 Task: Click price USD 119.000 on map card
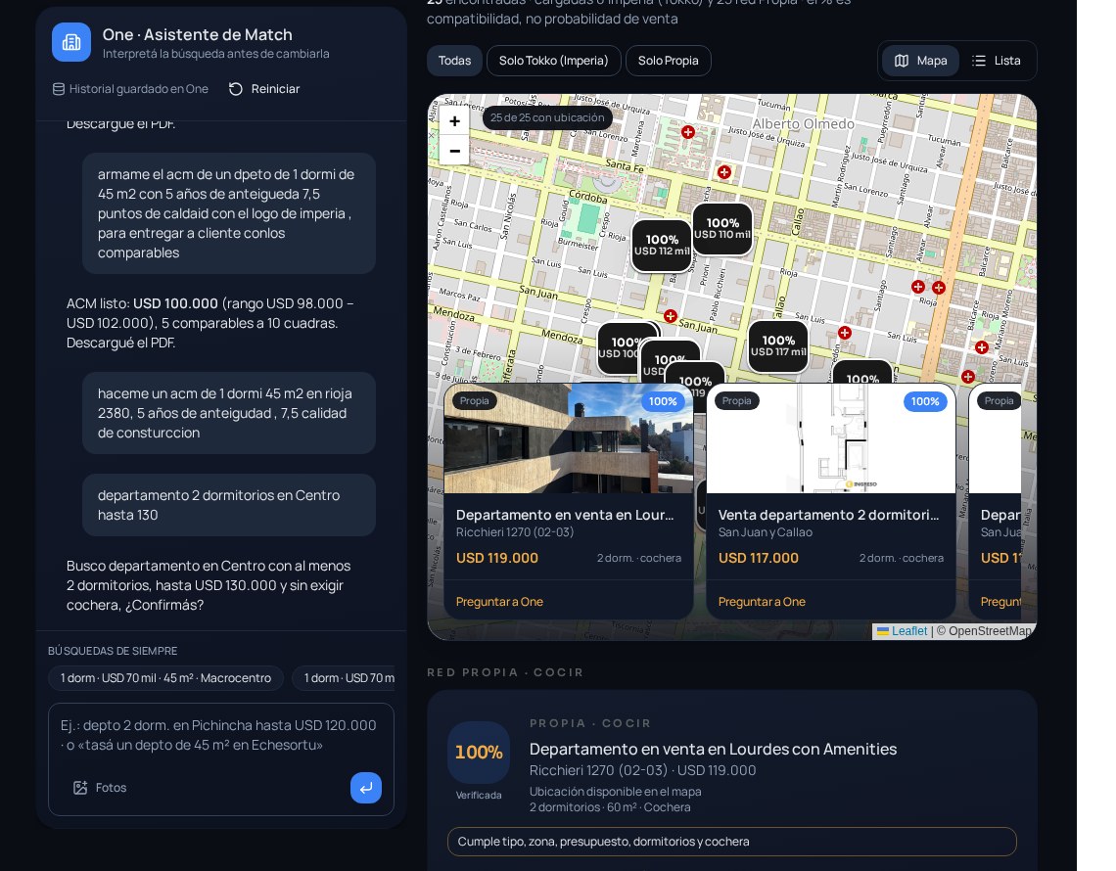click(x=496, y=559)
